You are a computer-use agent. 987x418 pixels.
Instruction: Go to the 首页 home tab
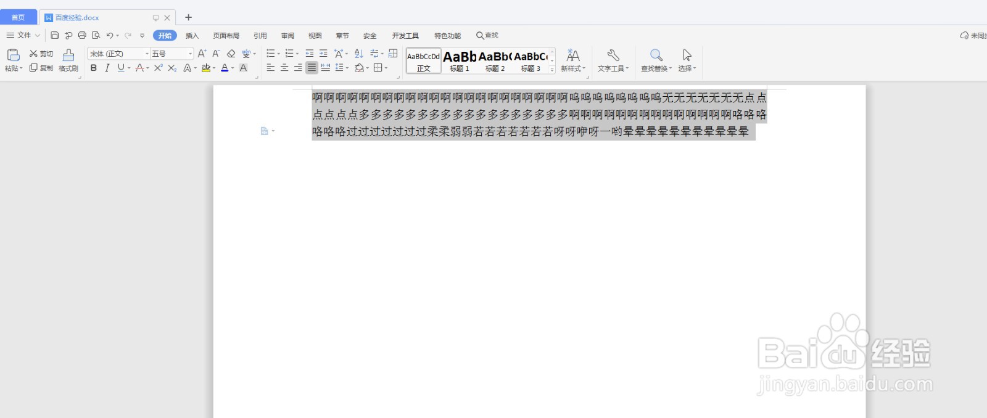[19, 17]
